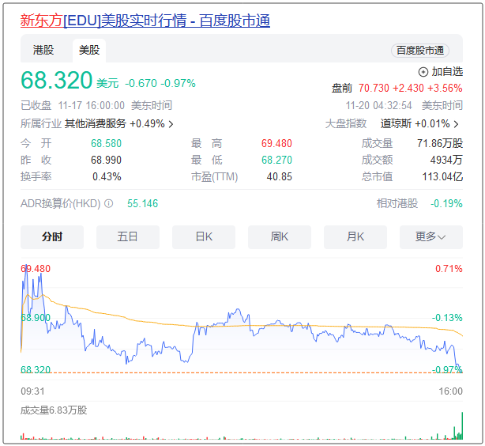The width and height of the screenshot is (485, 446).
Task: Click the chart end time 16:00
Action: tap(451, 391)
